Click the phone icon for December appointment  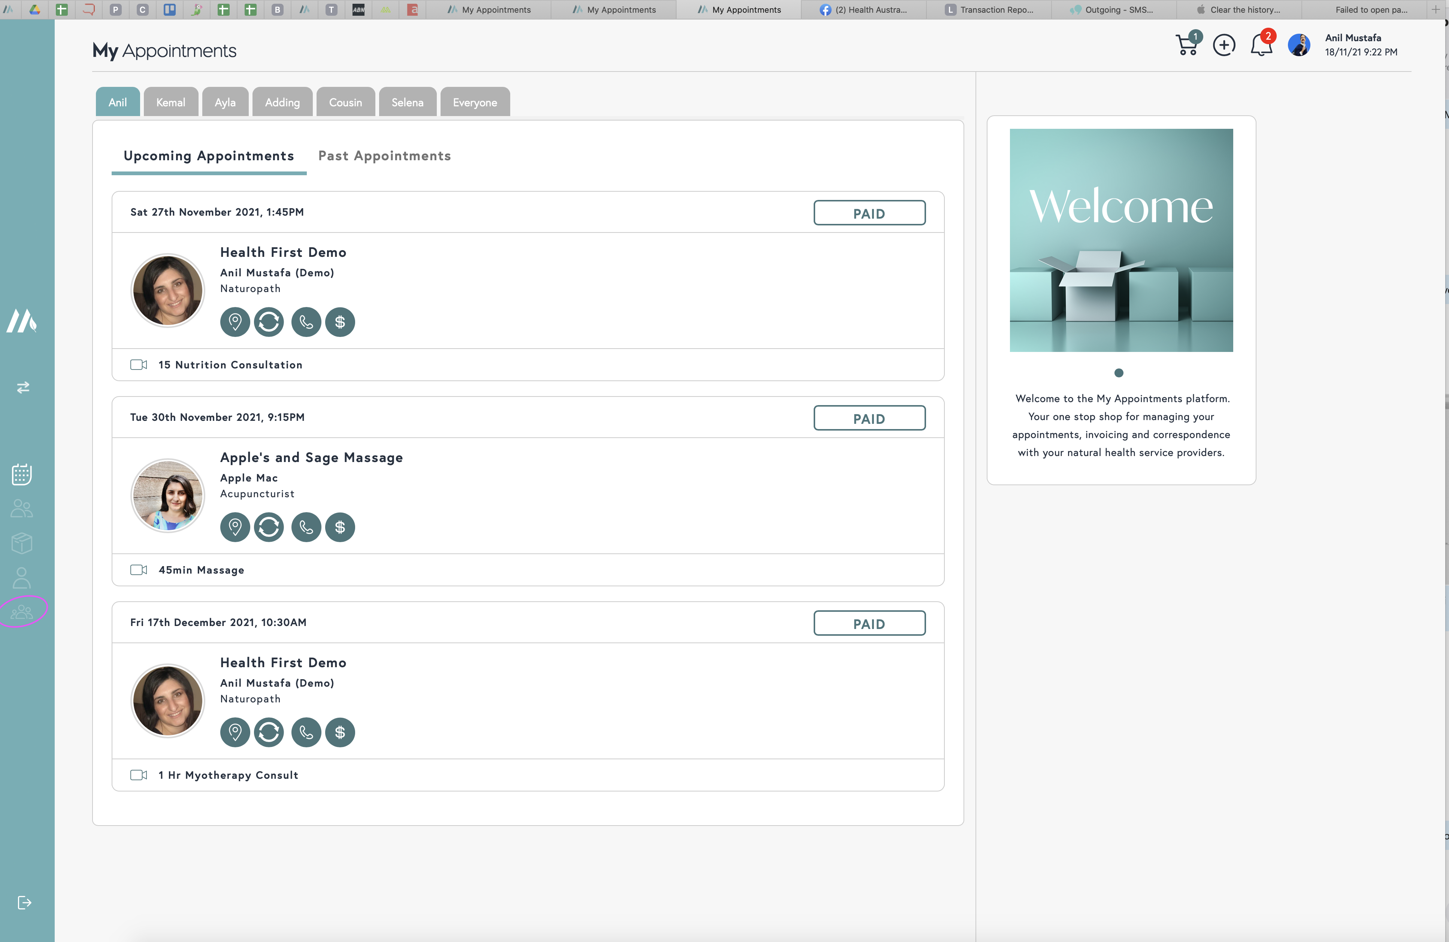(x=306, y=732)
